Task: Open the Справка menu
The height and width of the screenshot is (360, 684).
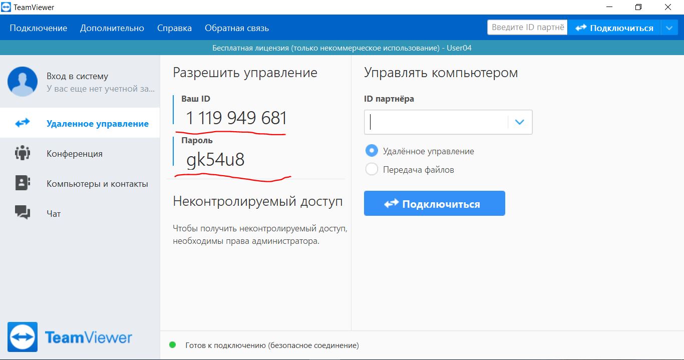Action: [x=174, y=28]
